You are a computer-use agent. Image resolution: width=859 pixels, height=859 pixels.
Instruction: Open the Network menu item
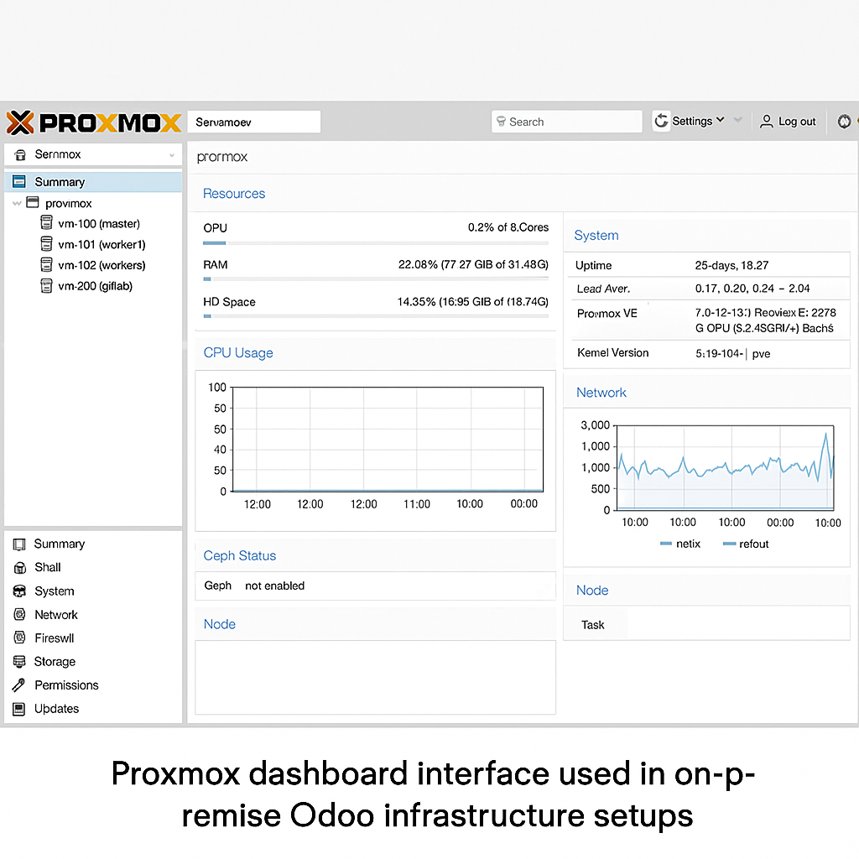(x=56, y=615)
